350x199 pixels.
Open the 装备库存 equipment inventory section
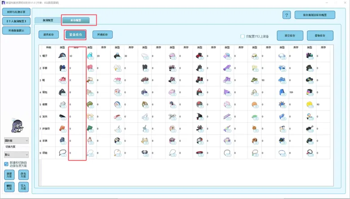(76, 35)
